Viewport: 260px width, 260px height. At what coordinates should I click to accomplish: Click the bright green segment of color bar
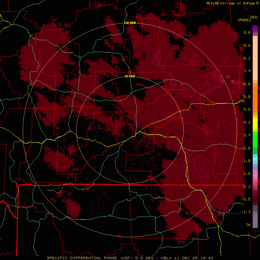point(255,140)
